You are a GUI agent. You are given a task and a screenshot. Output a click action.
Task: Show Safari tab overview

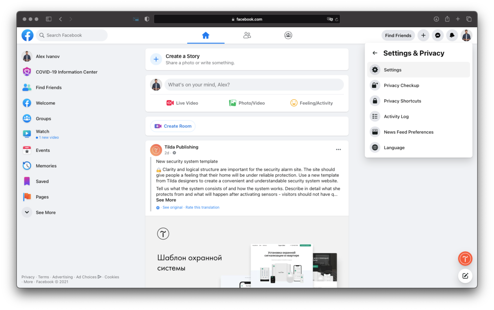click(469, 19)
